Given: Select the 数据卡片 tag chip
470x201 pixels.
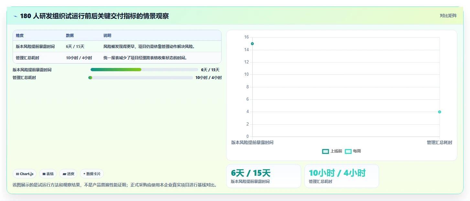Looking at the screenshot, I should [92, 174].
